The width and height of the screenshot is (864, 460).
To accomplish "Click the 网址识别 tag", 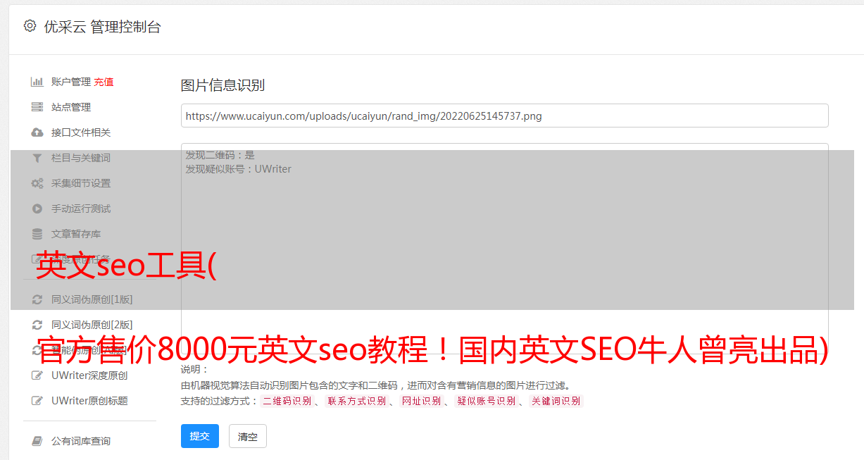I will 421,401.
